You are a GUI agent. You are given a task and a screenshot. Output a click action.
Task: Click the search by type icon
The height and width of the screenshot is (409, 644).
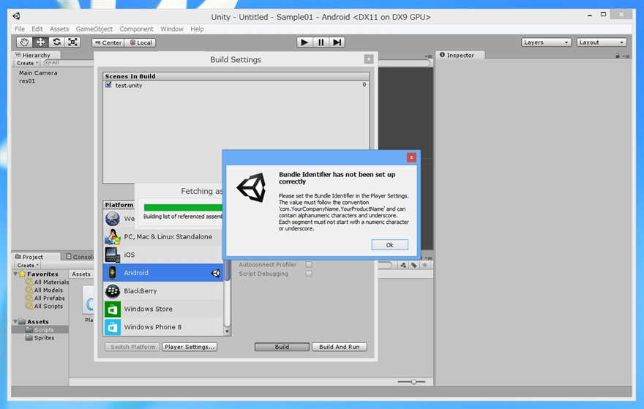click(403, 266)
